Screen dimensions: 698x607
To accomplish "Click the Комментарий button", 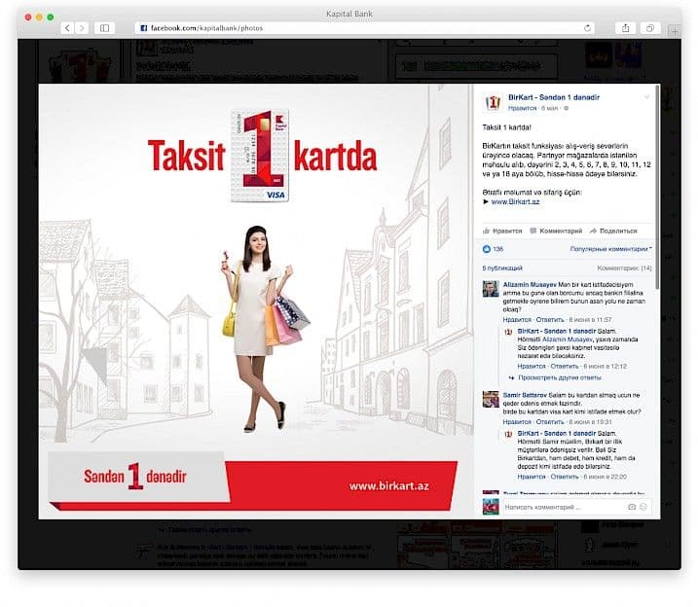I will tap(556, 231).
